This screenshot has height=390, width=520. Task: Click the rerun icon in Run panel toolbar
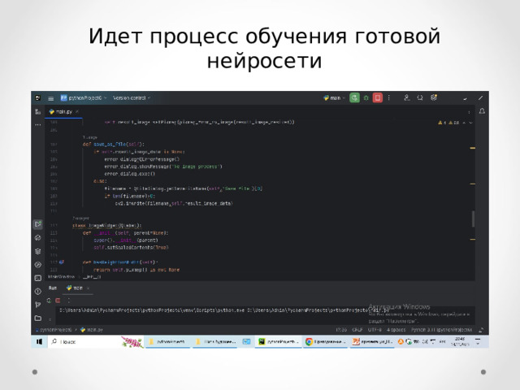click(49, 301)
